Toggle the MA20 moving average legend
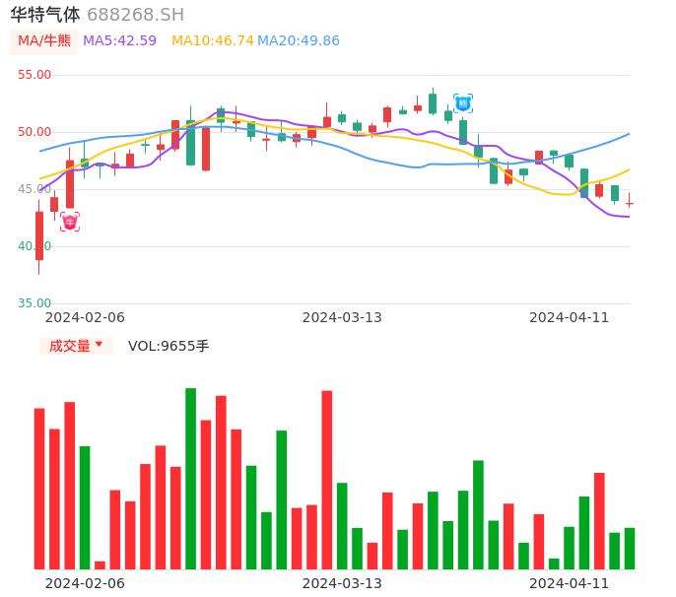676x597 pixels. click(298, 41)
